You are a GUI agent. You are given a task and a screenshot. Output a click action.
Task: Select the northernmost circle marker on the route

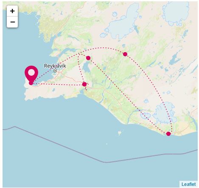[x=125, y=54]
